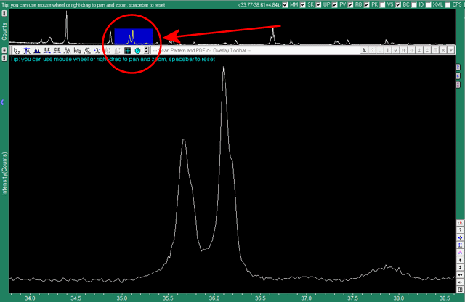Click the blue left arrow on left edge

(x=2, y=103)
